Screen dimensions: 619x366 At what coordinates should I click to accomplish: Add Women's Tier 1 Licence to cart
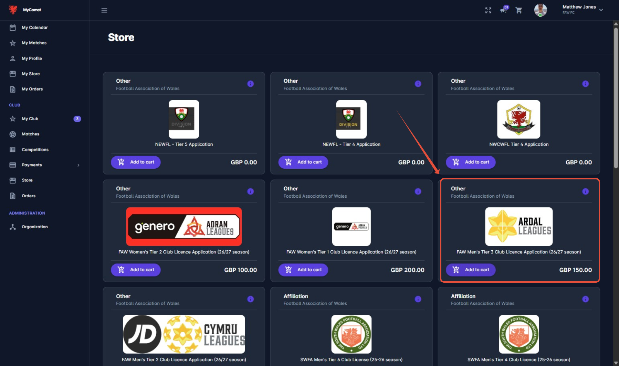pos(303,270)
